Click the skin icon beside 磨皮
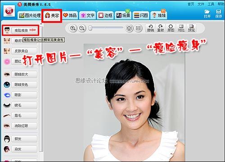 coord(7,41)
